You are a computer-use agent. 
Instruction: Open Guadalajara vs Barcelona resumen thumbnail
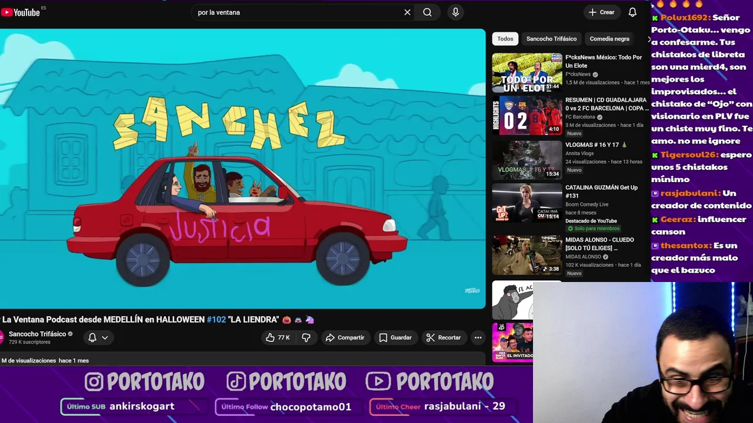527,116
